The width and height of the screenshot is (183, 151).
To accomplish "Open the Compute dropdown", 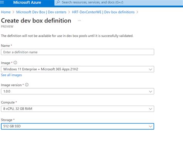I will 78,109.
